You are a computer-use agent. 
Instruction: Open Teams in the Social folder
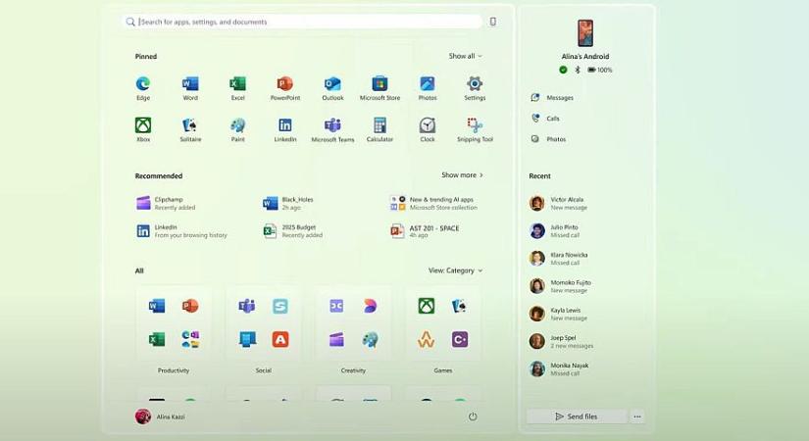[x=246, y=306]
